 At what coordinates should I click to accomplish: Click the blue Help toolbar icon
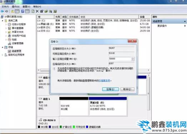tap(22, 11)
